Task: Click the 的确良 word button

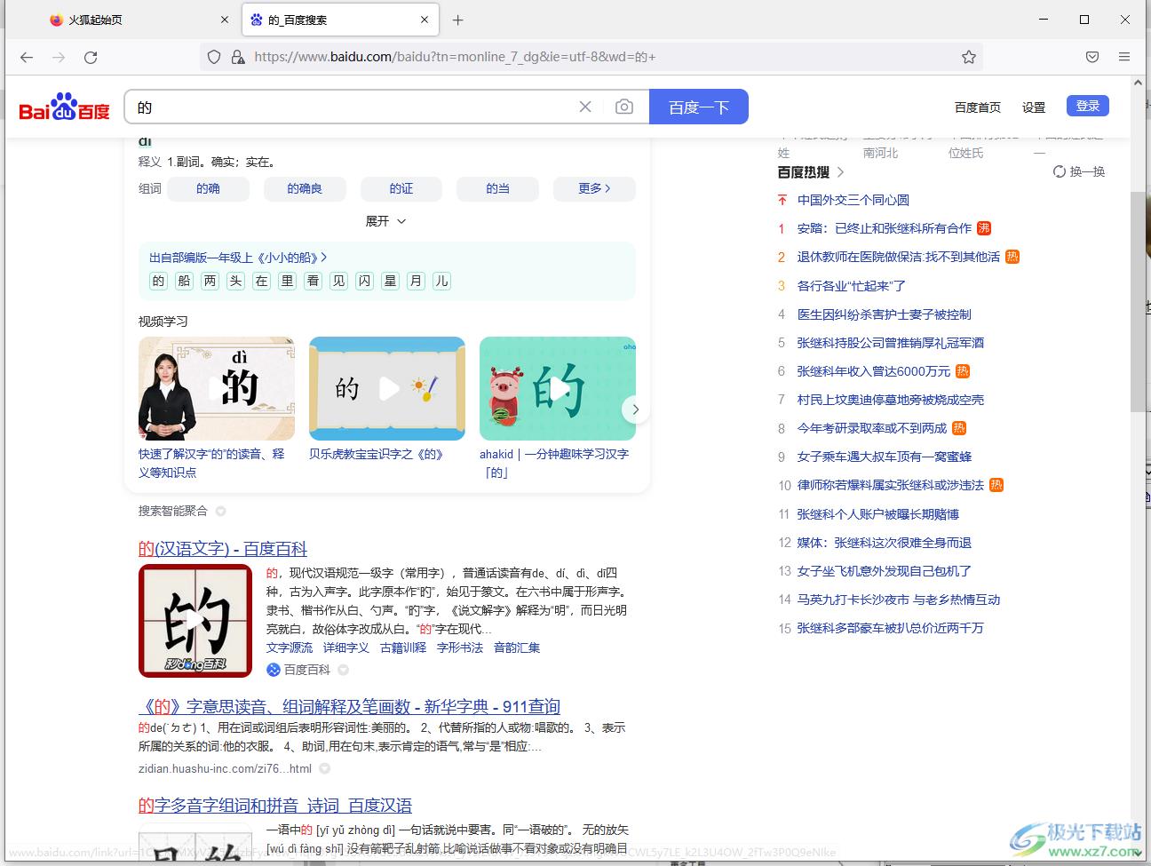Action: click(305, 188)
